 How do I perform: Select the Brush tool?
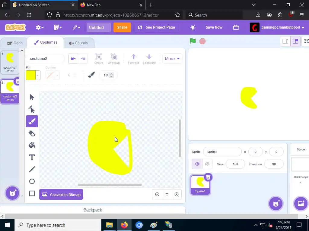click(32, 121)
